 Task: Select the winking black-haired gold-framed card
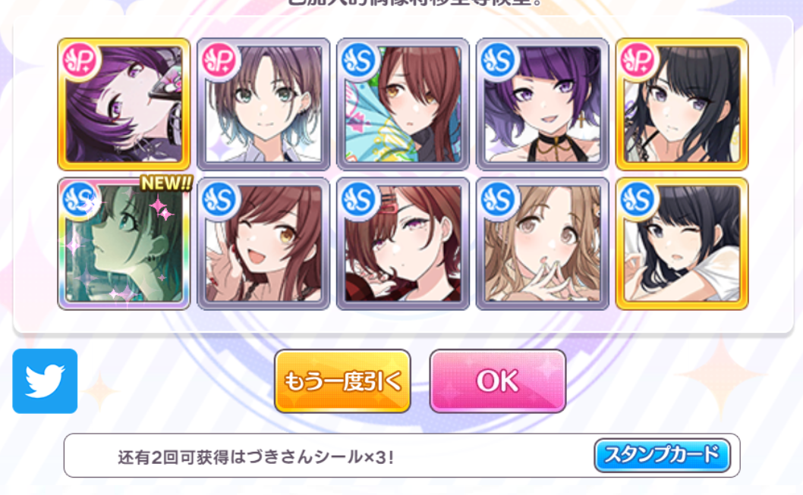point(682,243)
